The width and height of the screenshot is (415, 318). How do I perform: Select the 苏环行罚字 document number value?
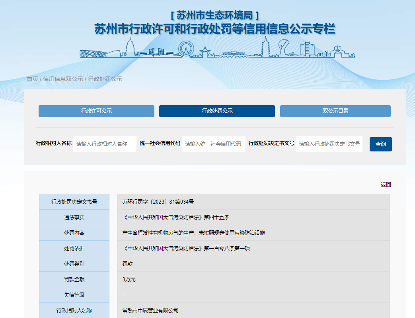(158, 202)
